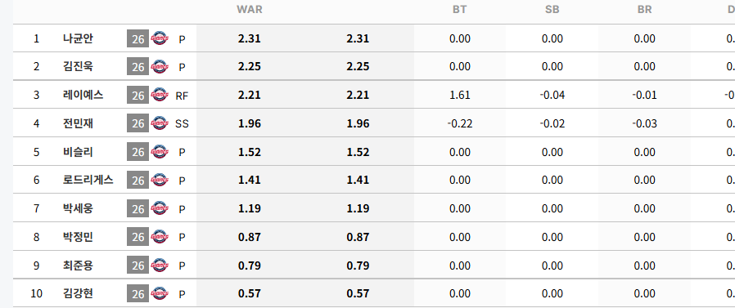This screenshot has height=308, width=735.
Task: Click the Giants logo in 전민재's row
Action: [x=160, y=123]
